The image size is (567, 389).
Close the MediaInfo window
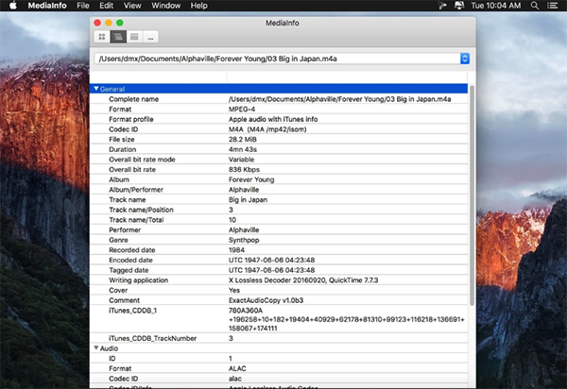pos(97,23)
